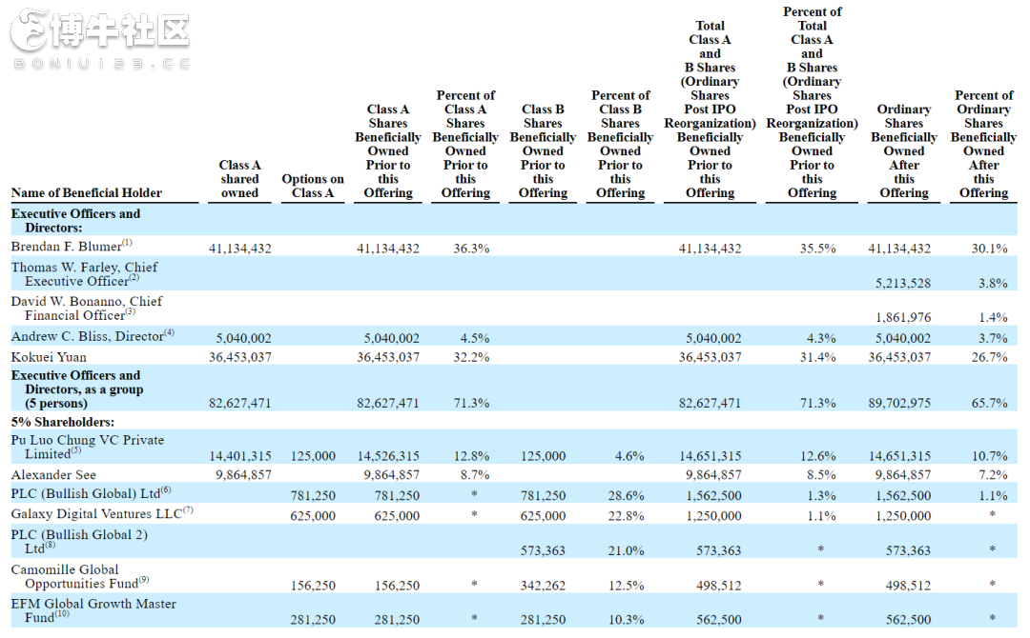Click the "8.5%" cell for Alexander See
The width and height of the screenshot is (1030, 638).
(x=821, y=475)
